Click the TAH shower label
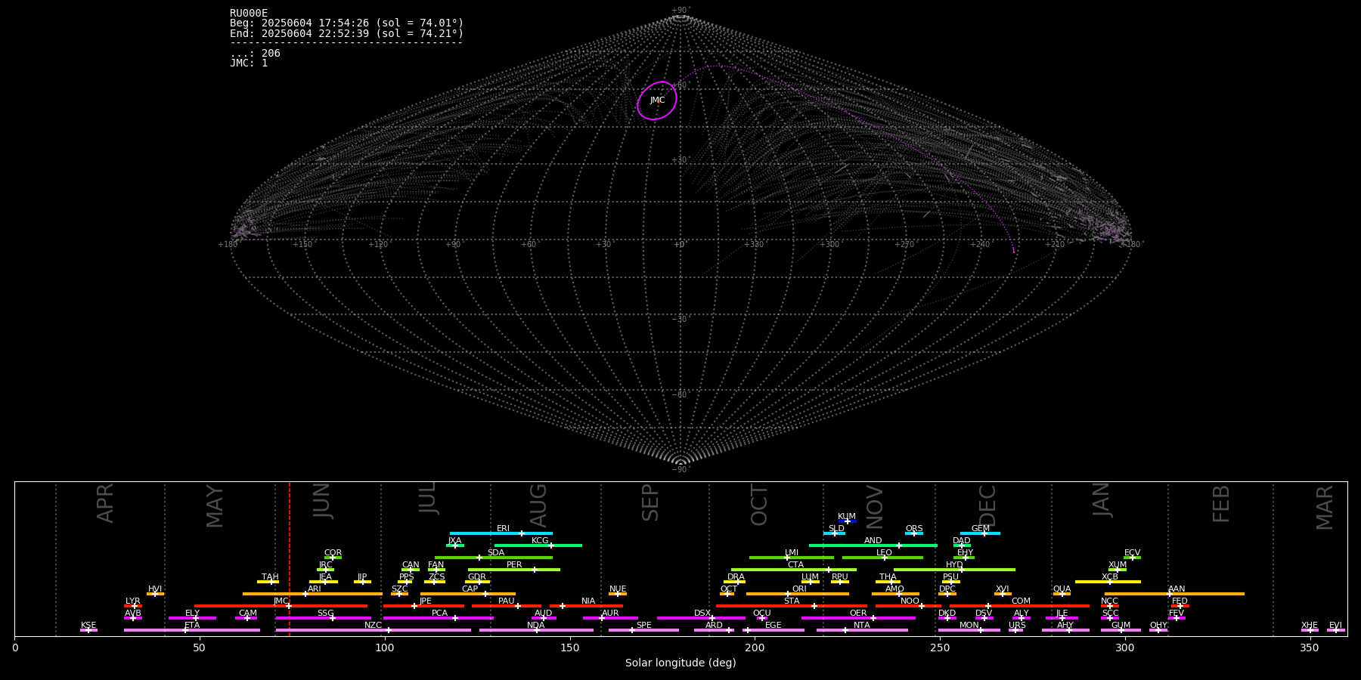Image resolution: width=1361 pixels, height=680 pixels. (x=270, y=577)
